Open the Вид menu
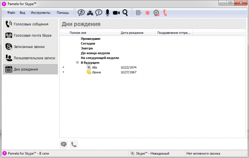Screen dimensions: 249x158 click(22, 13)
